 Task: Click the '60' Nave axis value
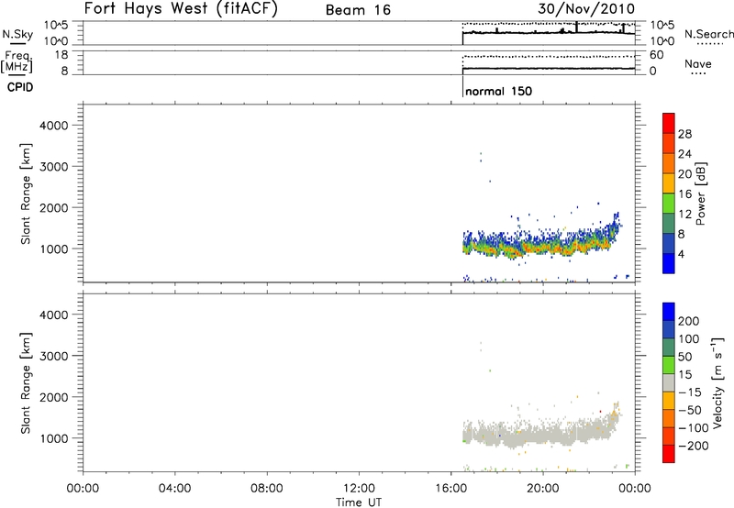pyautogui.click(x=656, y=55)
